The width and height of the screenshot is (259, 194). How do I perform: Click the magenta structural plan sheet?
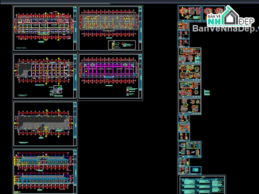pyautogui.click(x=111, y=76)
